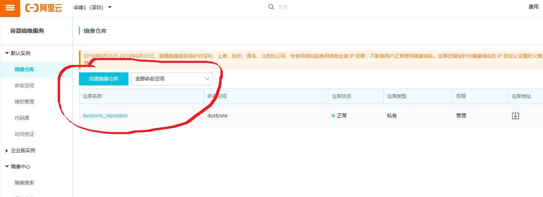The width and height of the screenshot is (543, 197).
Task: Click the 管理 permission cell
Action: click(x=461, y=116)
